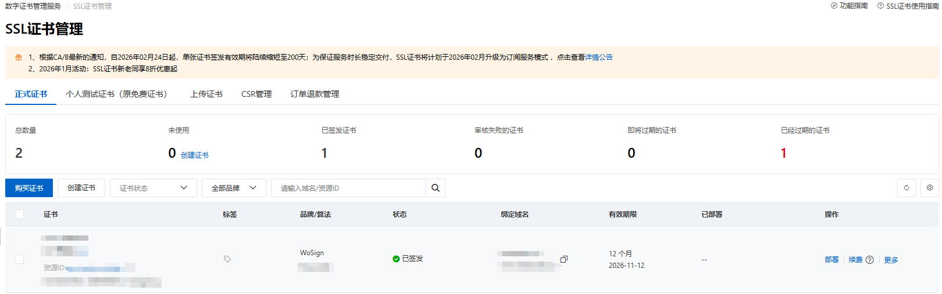
Task: Open the table column settings gear
Action: click(929, 188)
